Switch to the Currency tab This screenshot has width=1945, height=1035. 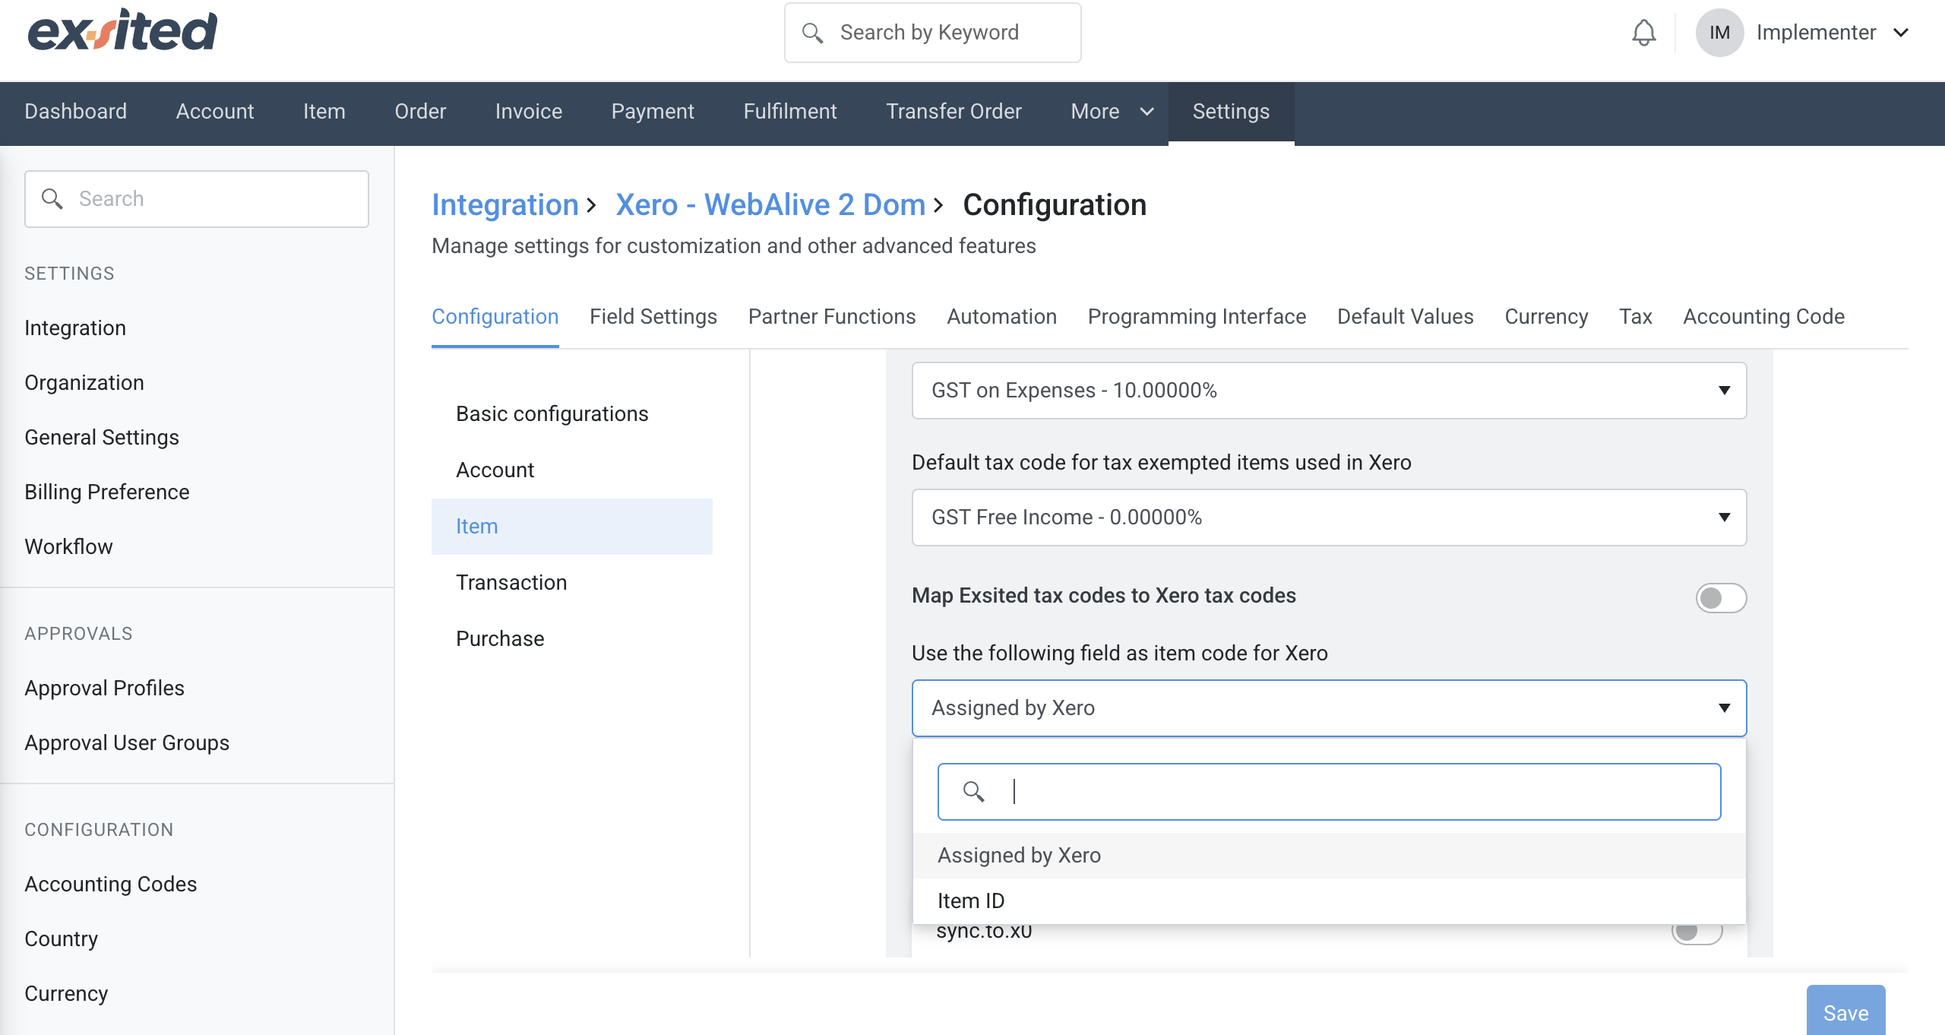(1546, 317)
